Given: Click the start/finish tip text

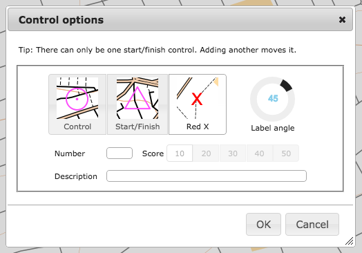Looking at the screenshot, I should [x=158, y=50].
